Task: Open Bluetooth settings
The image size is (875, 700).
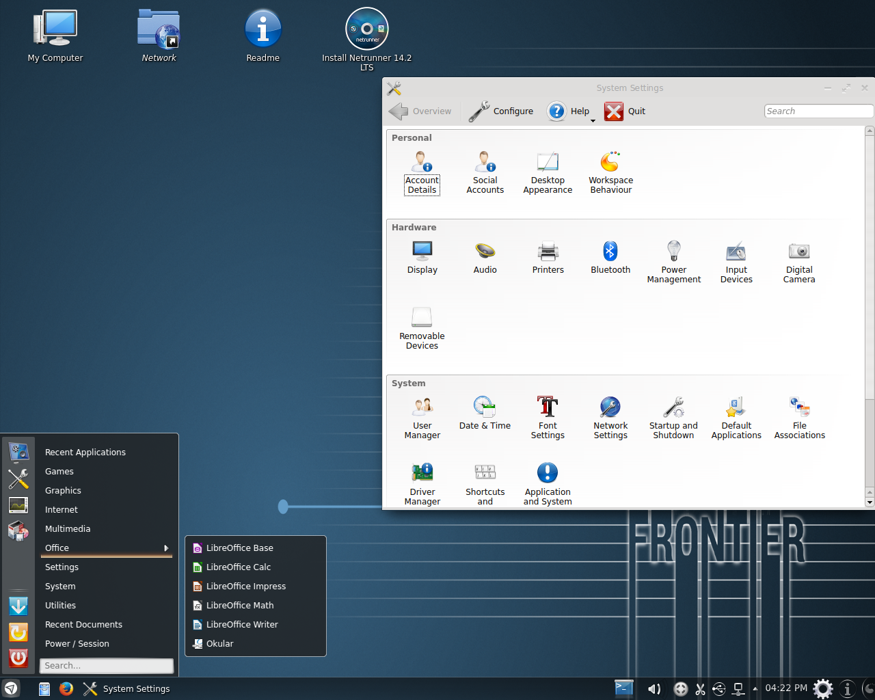Action: pos(610,257)
